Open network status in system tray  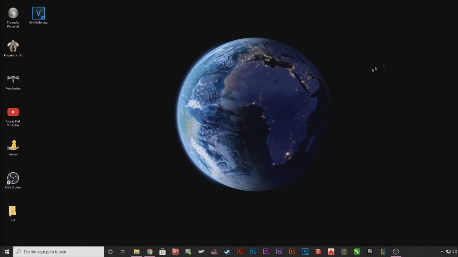coord(448,252)
